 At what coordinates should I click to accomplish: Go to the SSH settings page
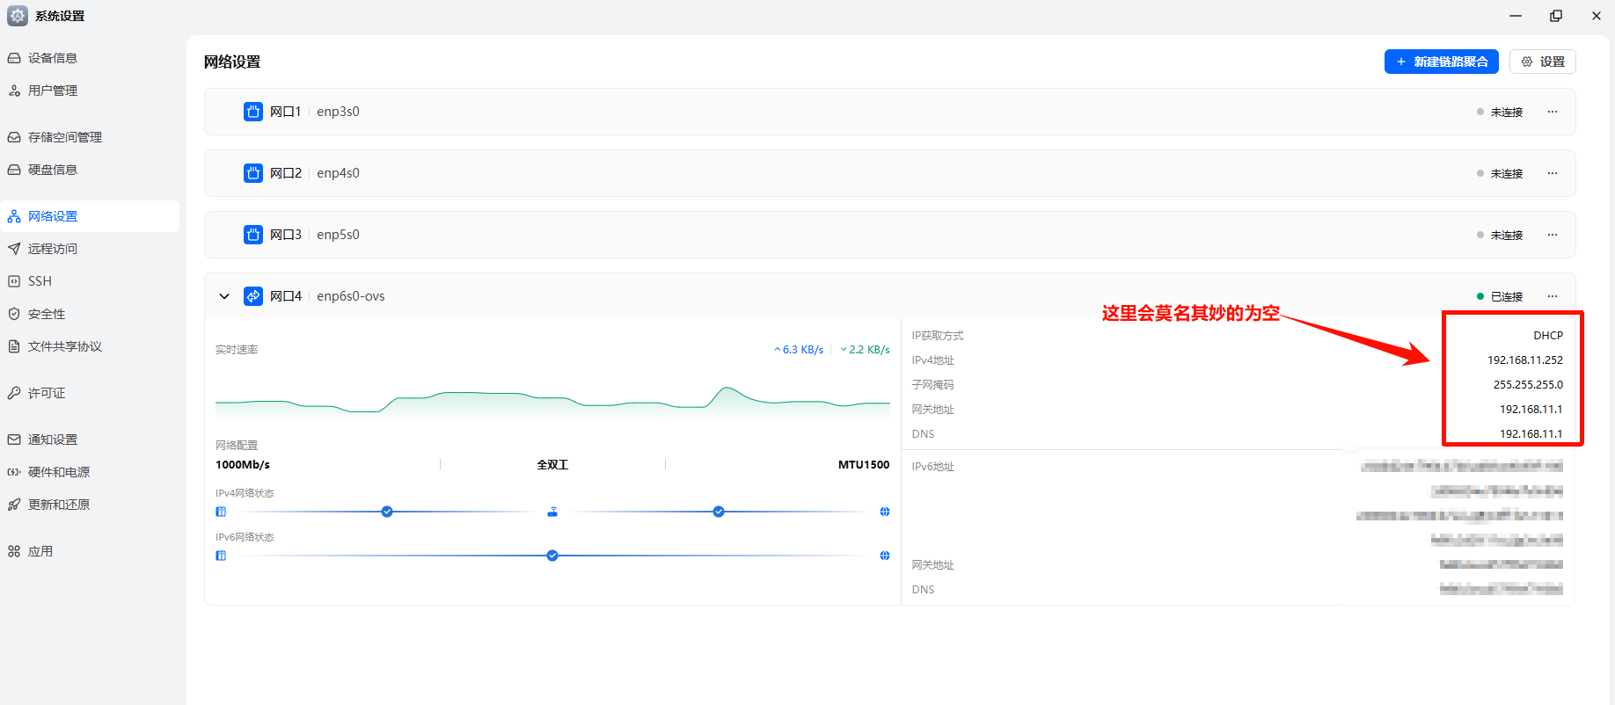[40, 281]
